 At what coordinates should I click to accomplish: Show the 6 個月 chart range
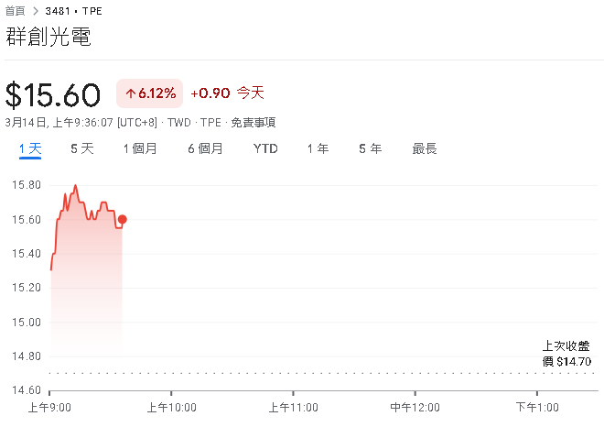click(205, 148)
